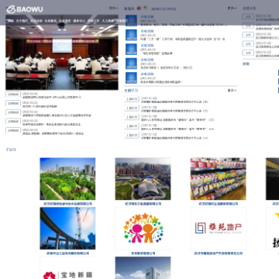Click the 子公司 section heading
This screenshot has width=279, height=279.
click(11, 150)
